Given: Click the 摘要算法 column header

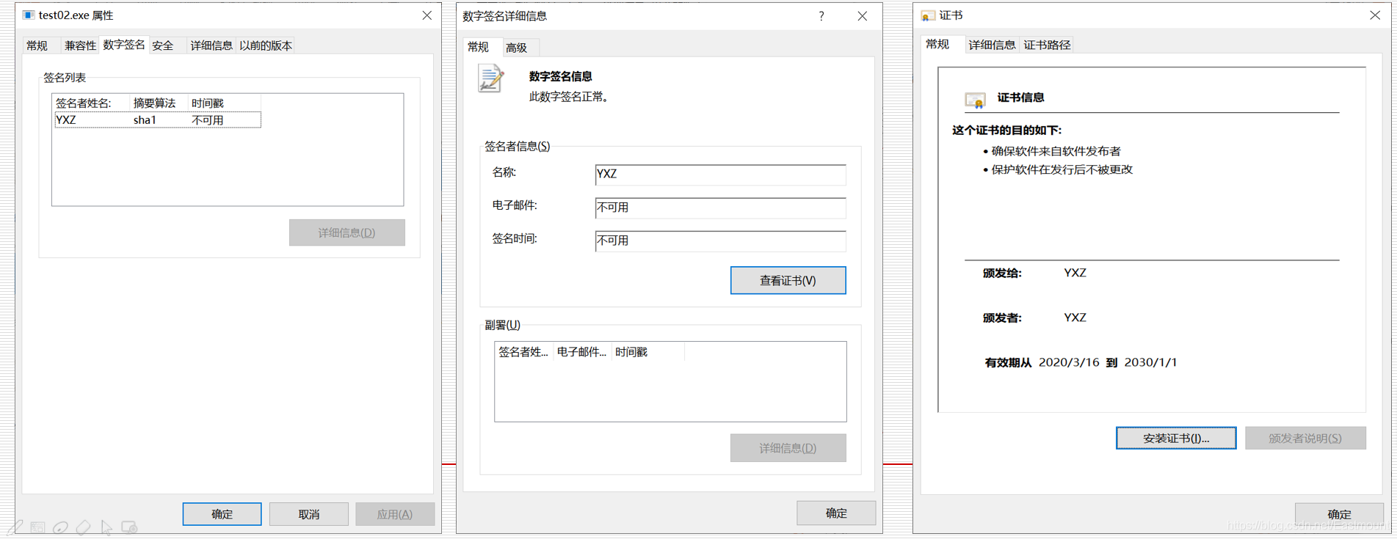Looking at the screenshot, I should [158, 103].
